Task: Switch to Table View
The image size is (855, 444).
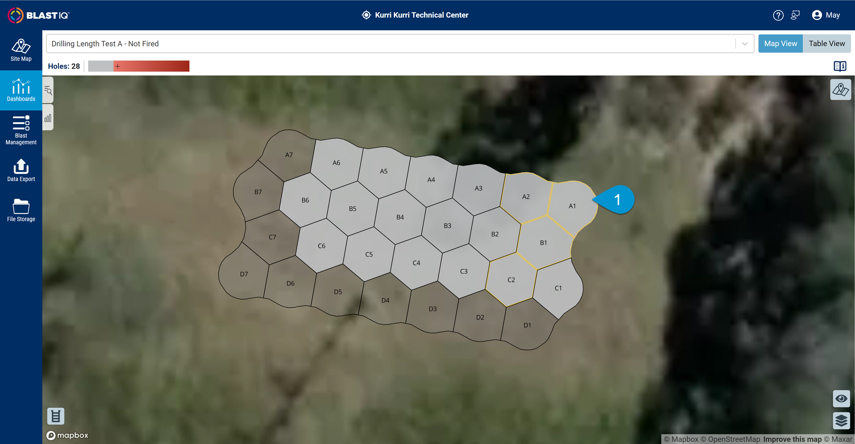Action: 827,44
